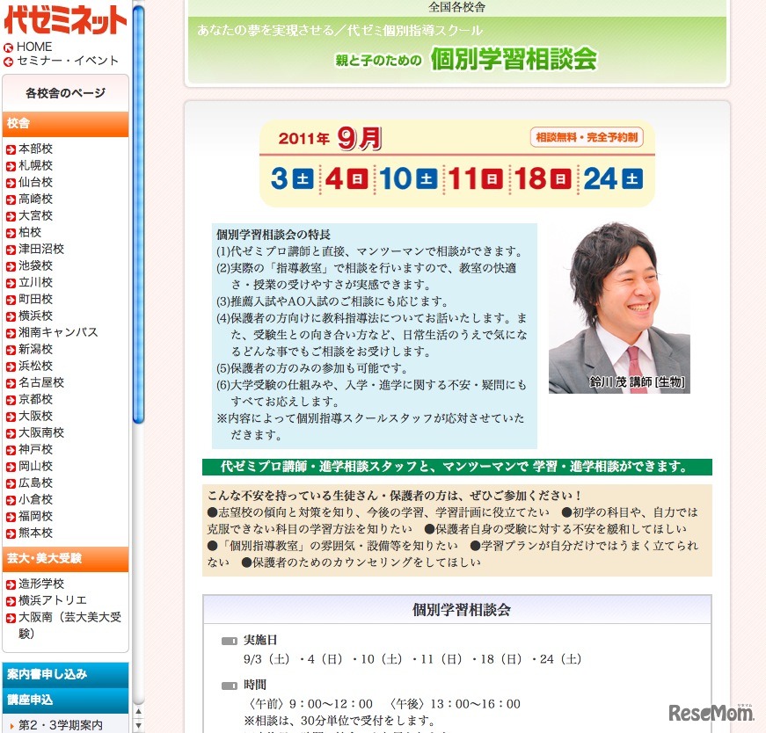Click arrow icon beside 湘南キャンパス
The height and width of the screenshot is (733, 766).
pyautogui.click(x=11, y=333)
